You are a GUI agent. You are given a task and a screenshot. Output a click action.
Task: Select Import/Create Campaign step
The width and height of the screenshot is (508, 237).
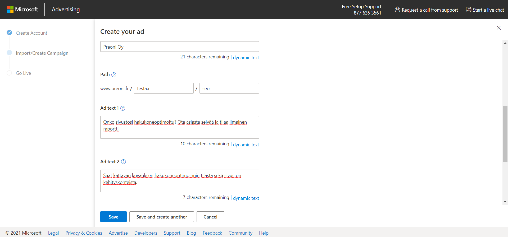(x=42, y=53)
